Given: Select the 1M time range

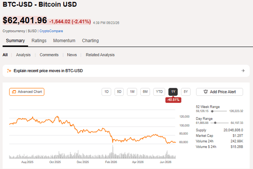Looking at the screenshot, I should [132, 92].
